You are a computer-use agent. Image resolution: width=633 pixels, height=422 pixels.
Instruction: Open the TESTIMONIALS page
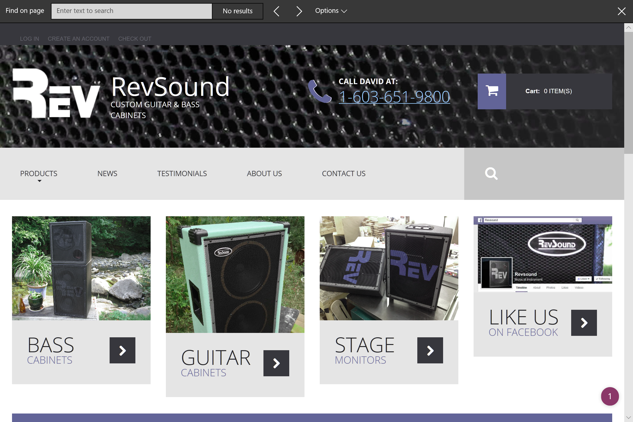click(x=182, y=173)
